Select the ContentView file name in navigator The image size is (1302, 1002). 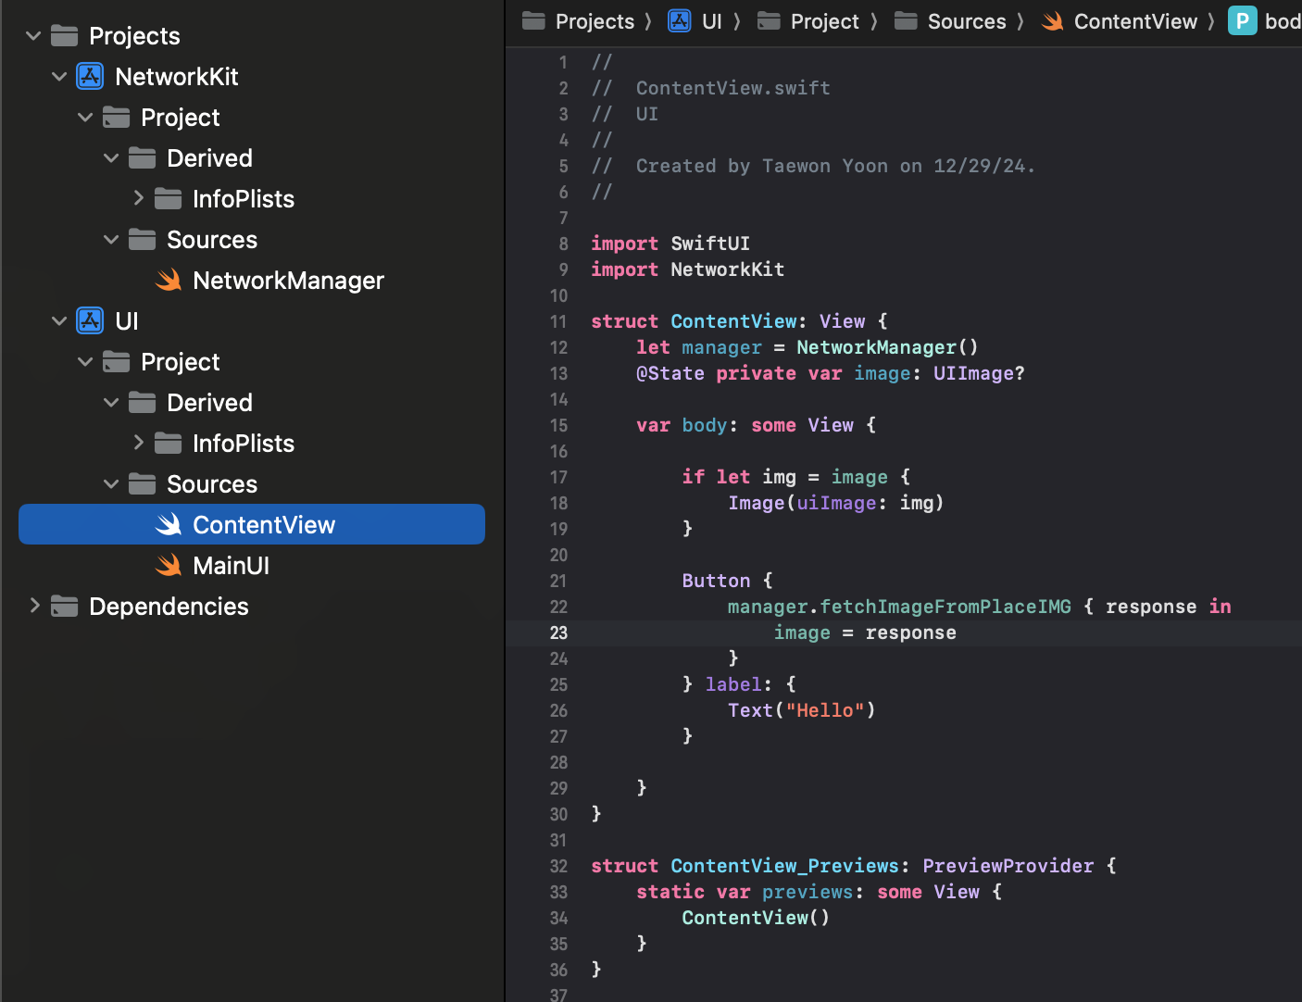pyautogui.click(x=264, y=525)
